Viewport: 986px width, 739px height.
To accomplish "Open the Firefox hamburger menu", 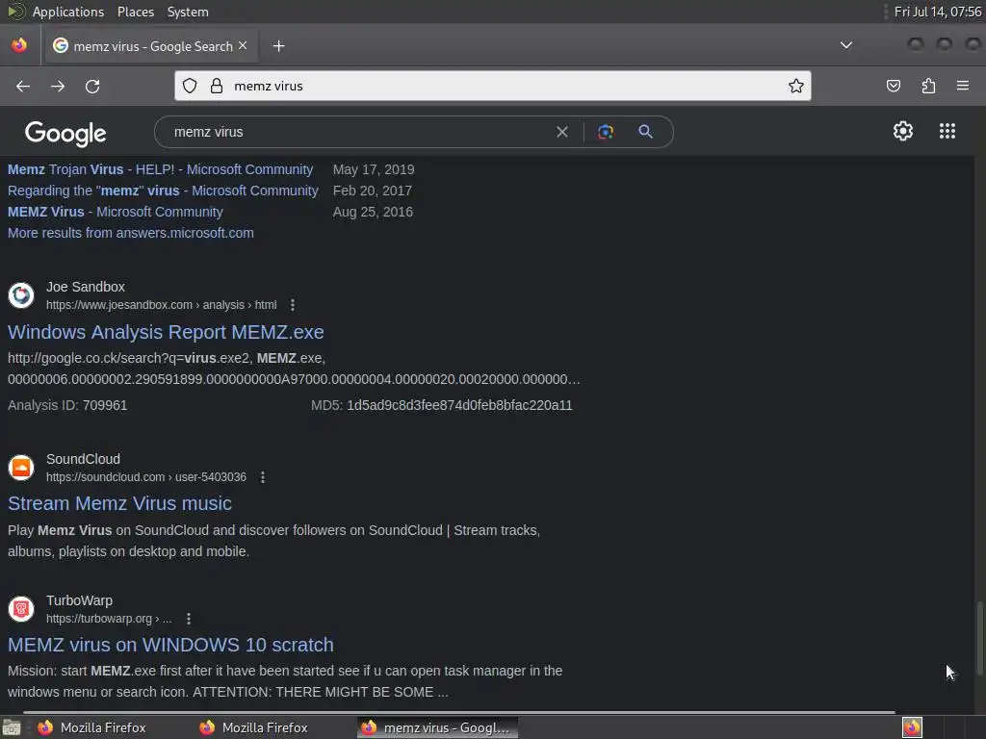I will pos(963,86).
